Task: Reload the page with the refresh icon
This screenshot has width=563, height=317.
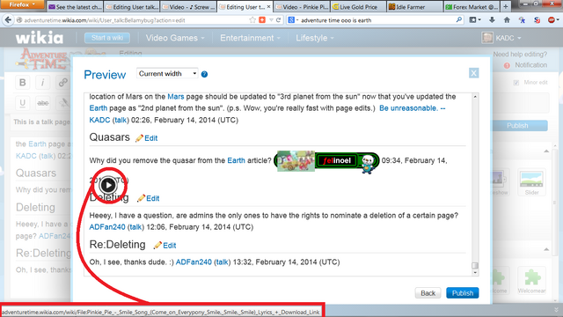Action: 278,20
